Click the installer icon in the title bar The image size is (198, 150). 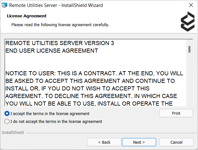click(x=5, y=5)
